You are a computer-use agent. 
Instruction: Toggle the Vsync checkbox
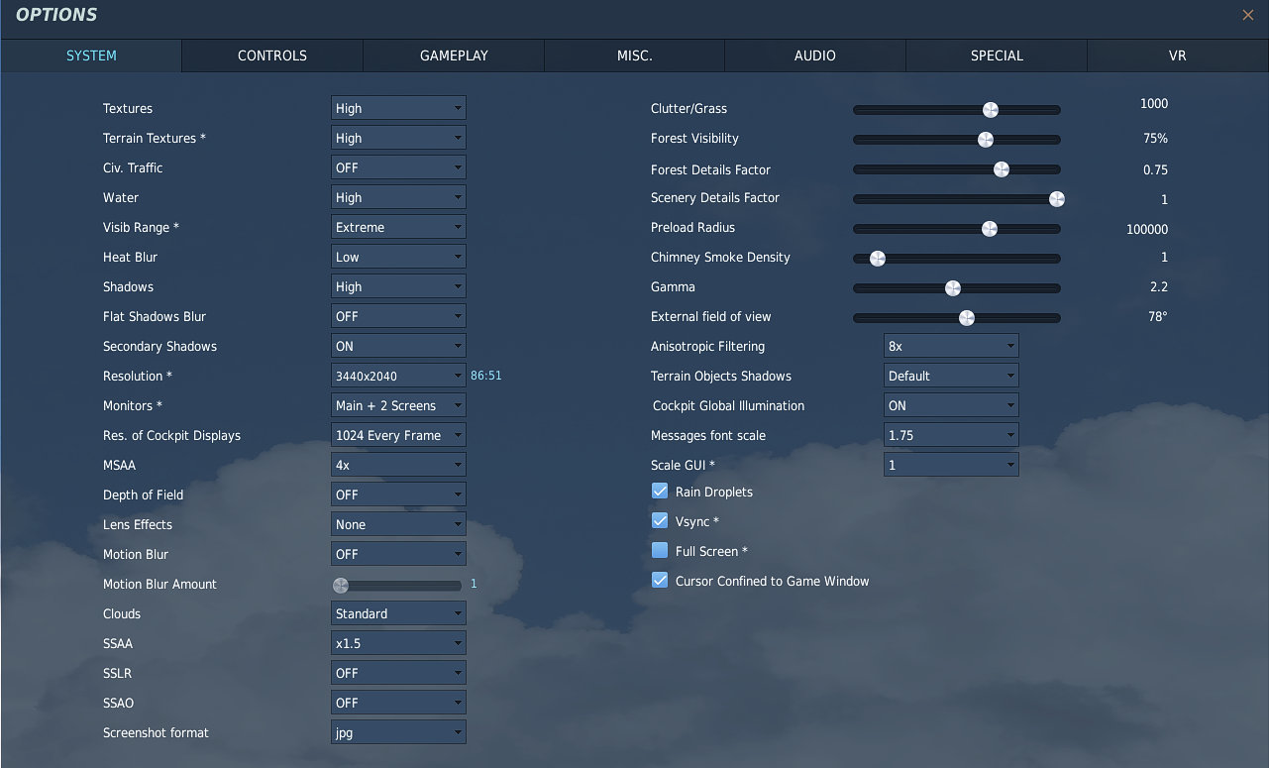coord(660,520)
